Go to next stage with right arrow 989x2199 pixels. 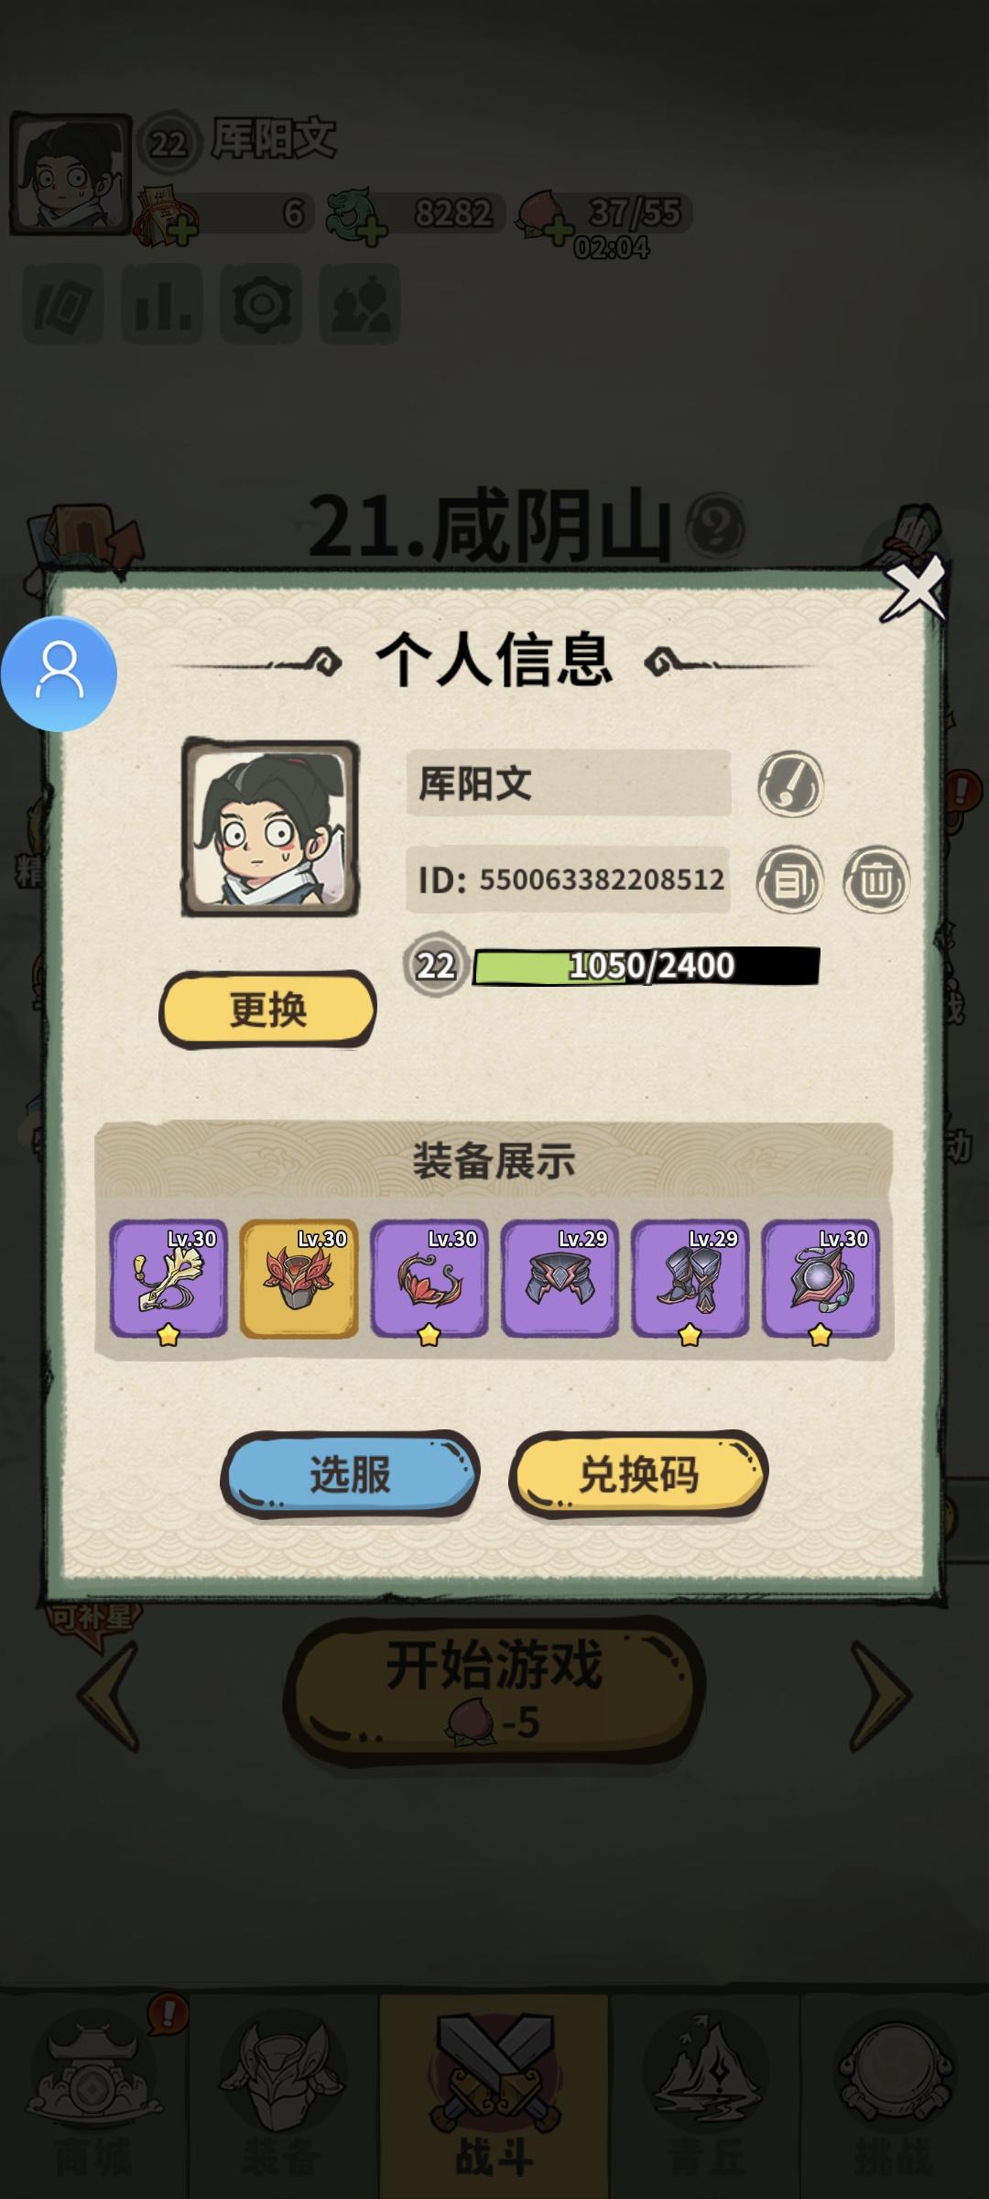[881, 1695]
